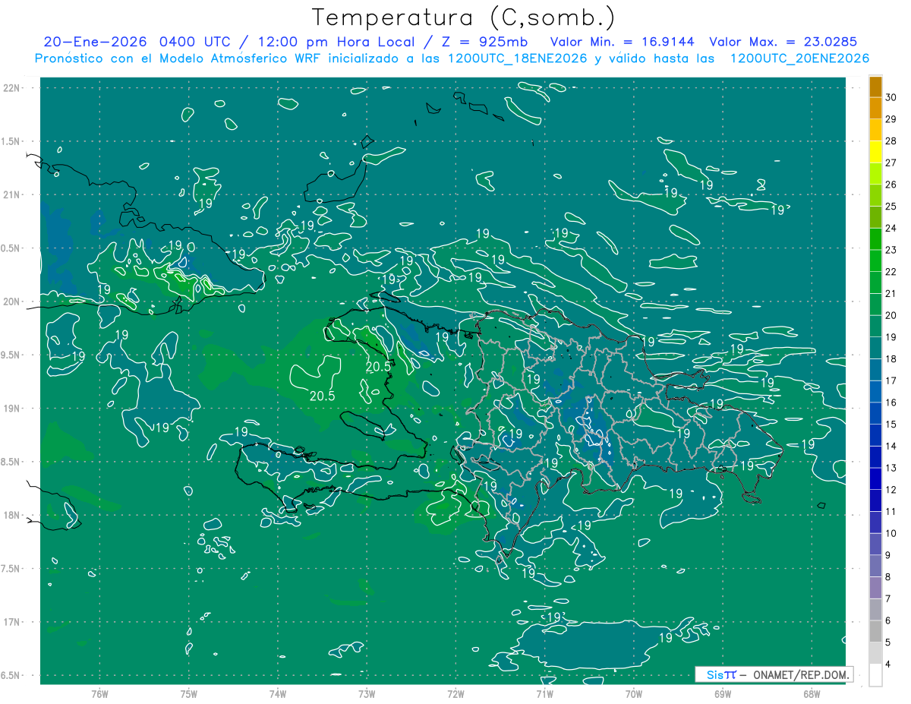Image resolution: width=911 pixels, height=704 pixels.
Task: Click the green legend swatch labeled 22
Action: click(875, 260)
